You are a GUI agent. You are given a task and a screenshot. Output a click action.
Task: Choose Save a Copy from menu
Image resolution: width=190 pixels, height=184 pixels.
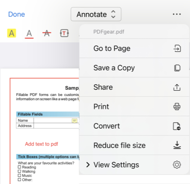click(134, 68)
